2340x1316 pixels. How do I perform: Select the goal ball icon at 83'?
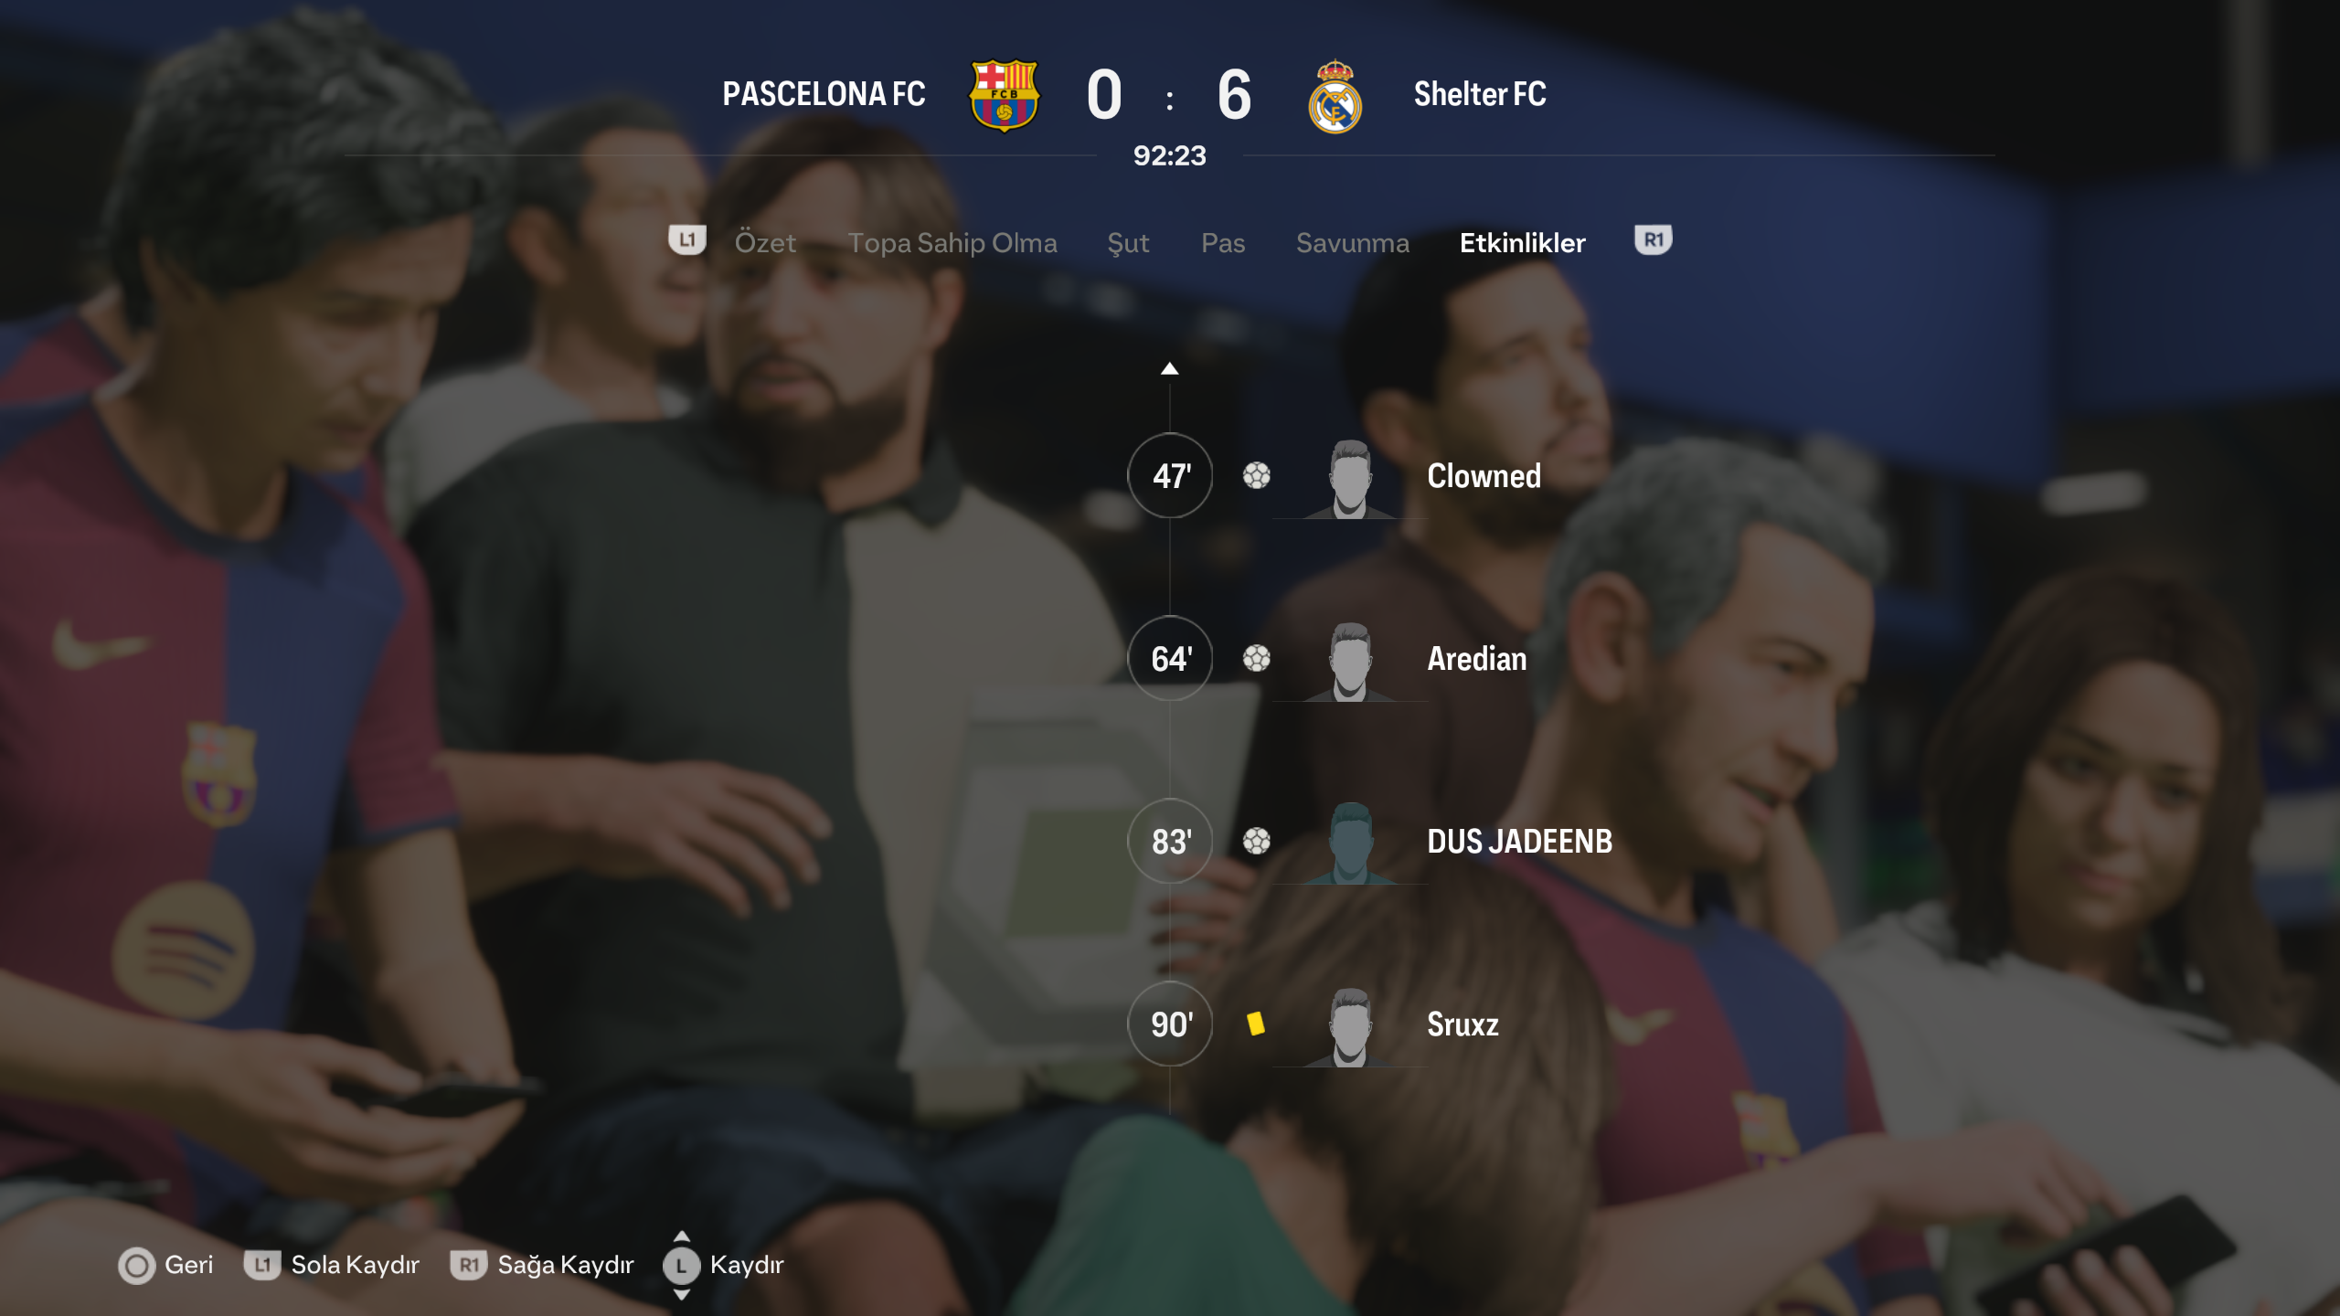point(1257,841)
